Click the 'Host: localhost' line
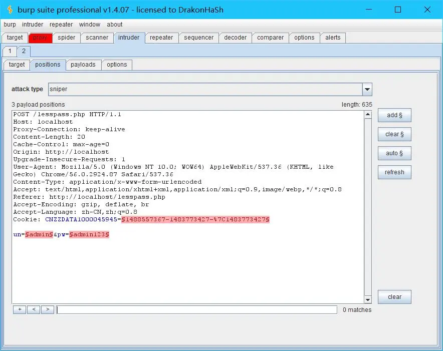The image size is (443, 351). (x=43, y=122)
